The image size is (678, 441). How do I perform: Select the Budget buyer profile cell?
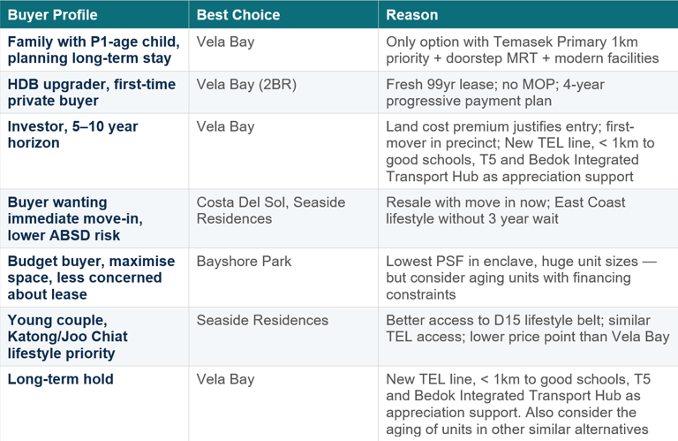pos(85,278)
